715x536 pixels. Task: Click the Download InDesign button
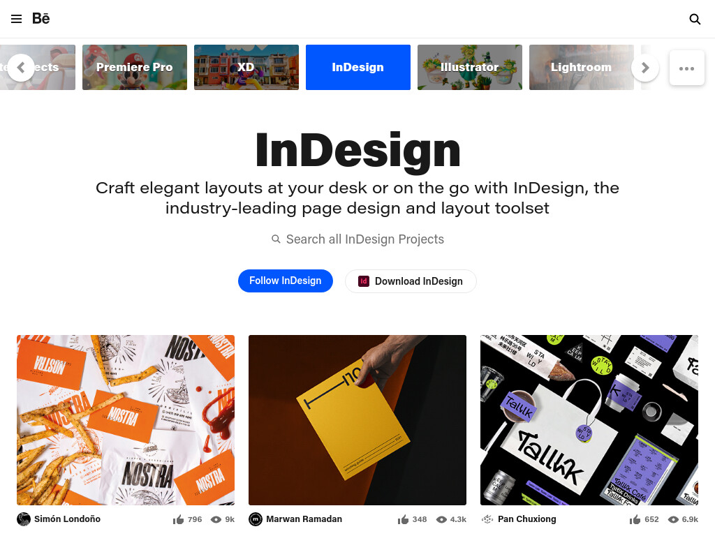point(411,281)
